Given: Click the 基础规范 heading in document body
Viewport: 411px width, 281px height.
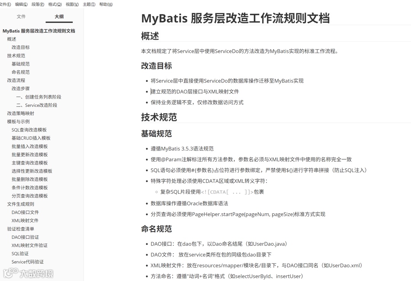Looking at the screenshot, I should 156,133.
